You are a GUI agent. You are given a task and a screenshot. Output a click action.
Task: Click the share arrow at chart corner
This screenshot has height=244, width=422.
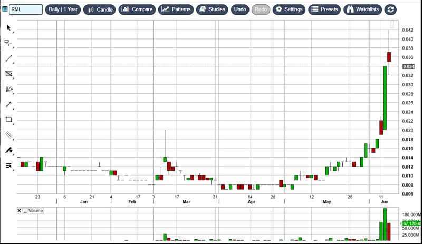coord(392,24)
